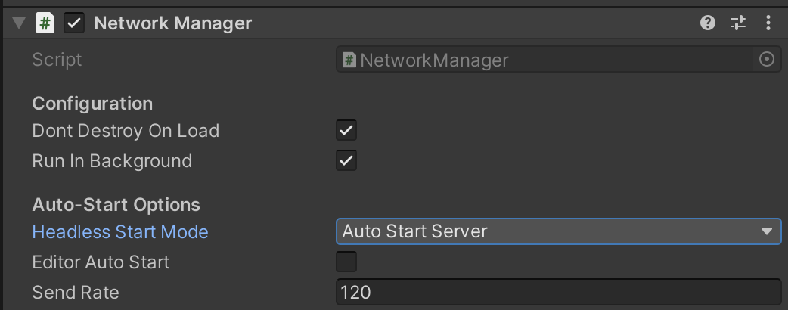The width and height of the screenshot is (788, 310).
Task: Click the Editor Auto Start label
Action: pos(101,262)
